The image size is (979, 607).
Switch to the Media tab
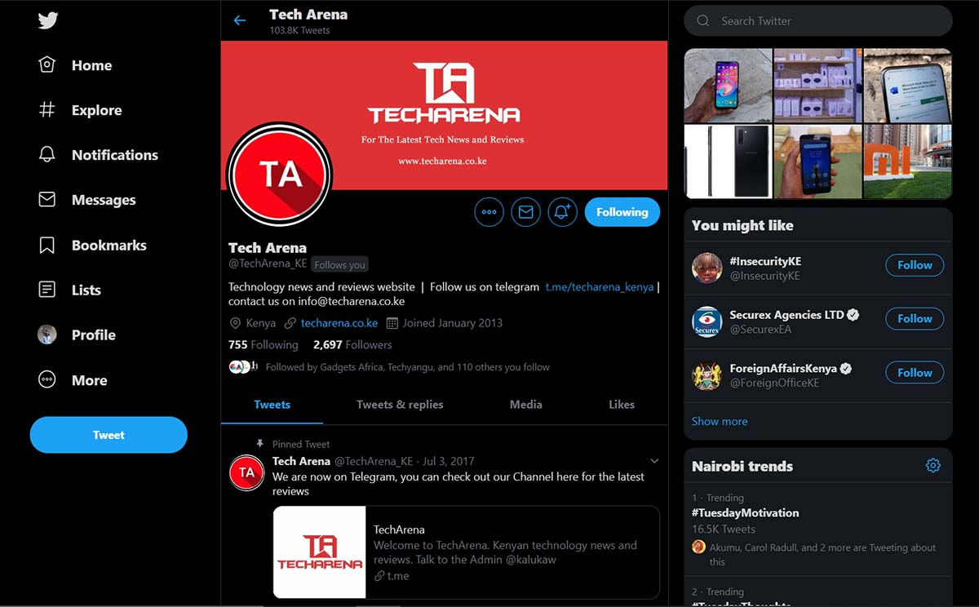point(525,405)
